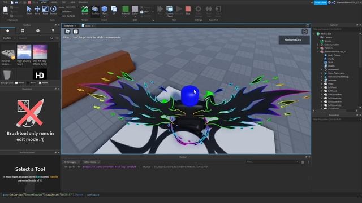Collapse the Workspace tree node

click(314, 34)
